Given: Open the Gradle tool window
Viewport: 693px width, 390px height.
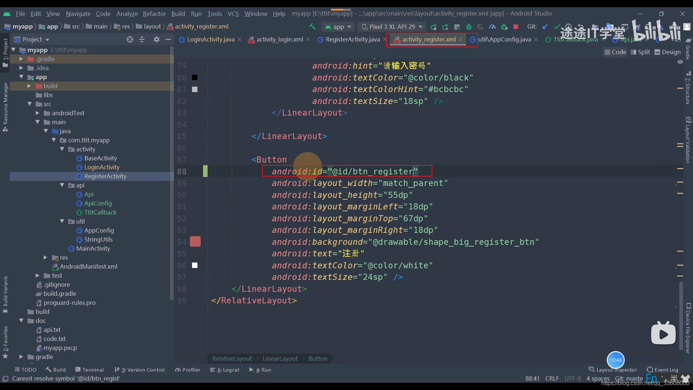Looking at the screenshot, I should (688, 49).
